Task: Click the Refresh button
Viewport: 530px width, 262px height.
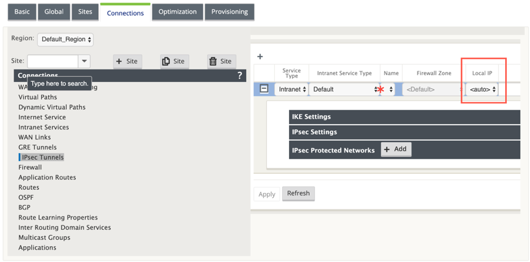Action: (298, 193)
